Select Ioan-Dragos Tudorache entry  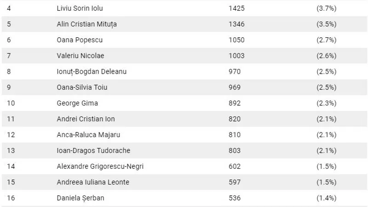93,150
